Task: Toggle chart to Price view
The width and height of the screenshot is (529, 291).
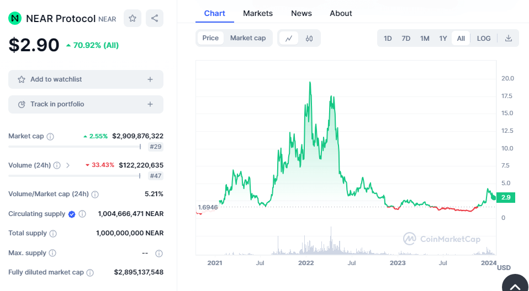Action: click(210, 38)
